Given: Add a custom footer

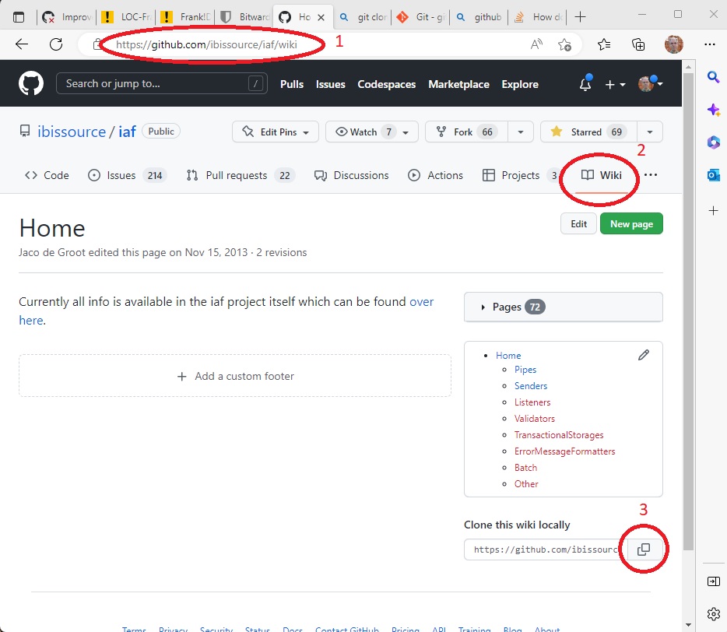Looking at the screenshot, I should click(235, 376).
